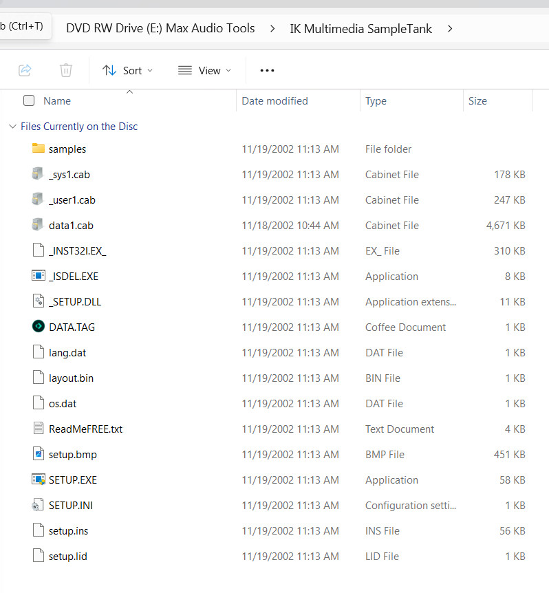The width and height of the screenshot is (549, 593).
Task: Collapse the Files Currently on the Disc group
Action: pyautogui.click(x=13, y=127)
